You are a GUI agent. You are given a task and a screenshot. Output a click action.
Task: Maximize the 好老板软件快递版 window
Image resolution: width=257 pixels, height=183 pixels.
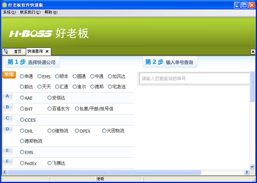pyautogui.click(x=245, y=5)
